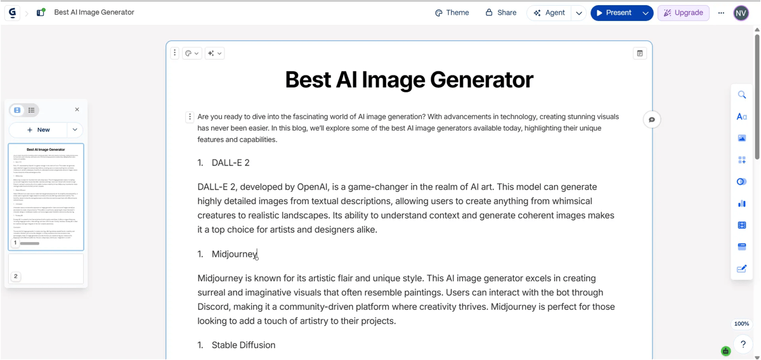Click the Best AI Image Generator heading
Screen dimensions: 761x360
(409, 80)
